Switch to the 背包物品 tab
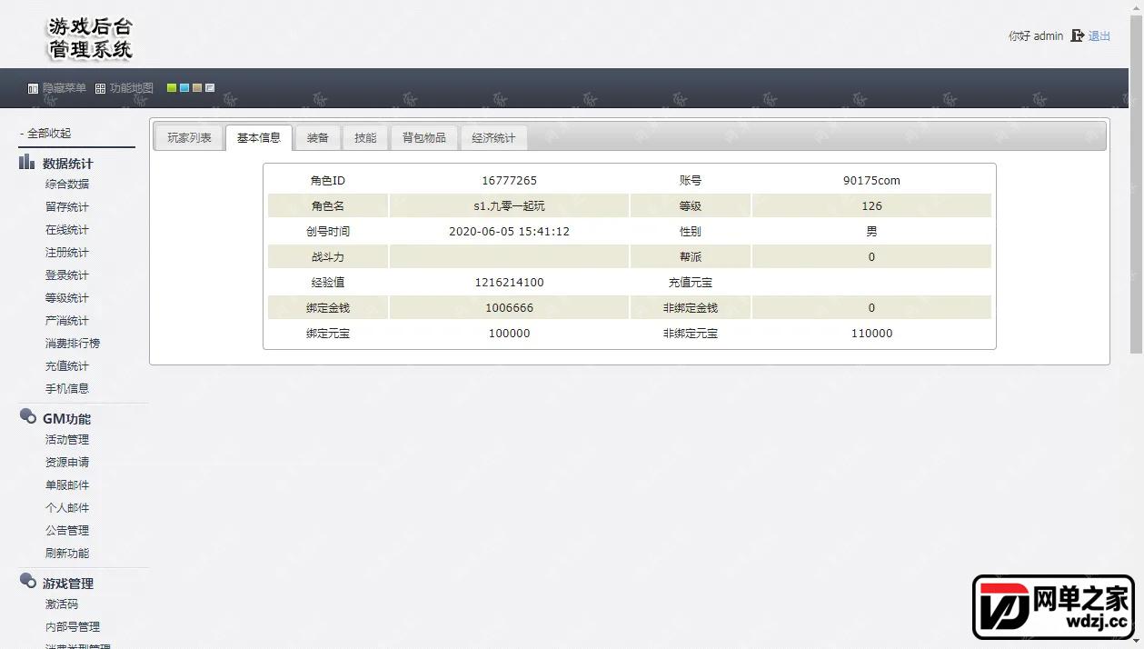The height and width of the screenshot is (649, 1144). click(x=424, y=138)
